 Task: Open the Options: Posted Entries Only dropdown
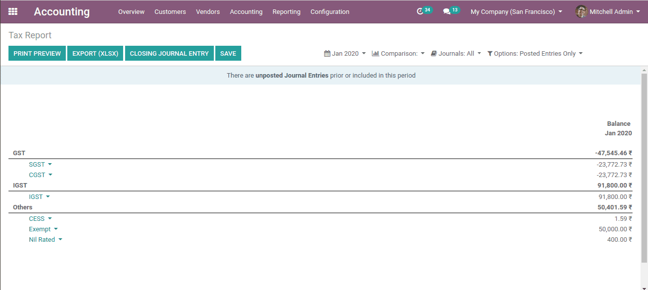click(x=535, y=54)
